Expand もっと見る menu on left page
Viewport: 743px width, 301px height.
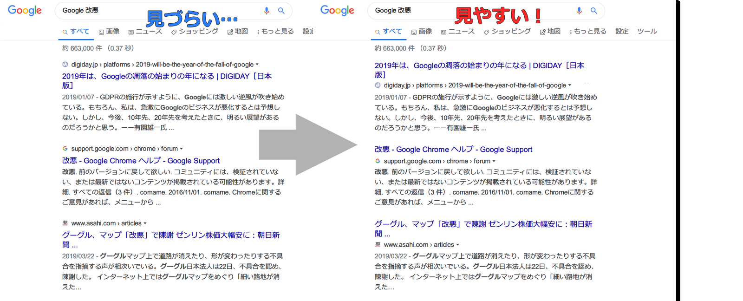[275, 32]
